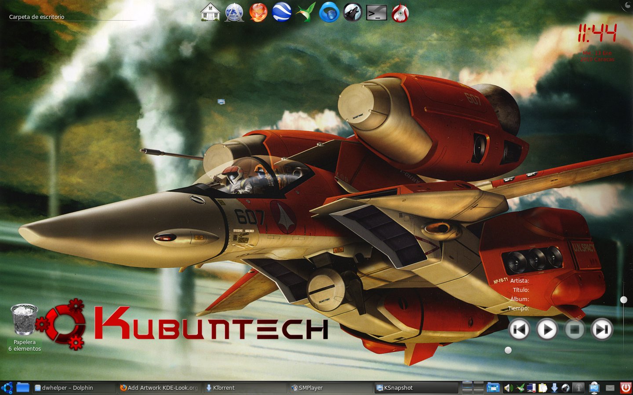
Task: Open Klipper clipboard tray icon
Action: (x=543, y=388)
